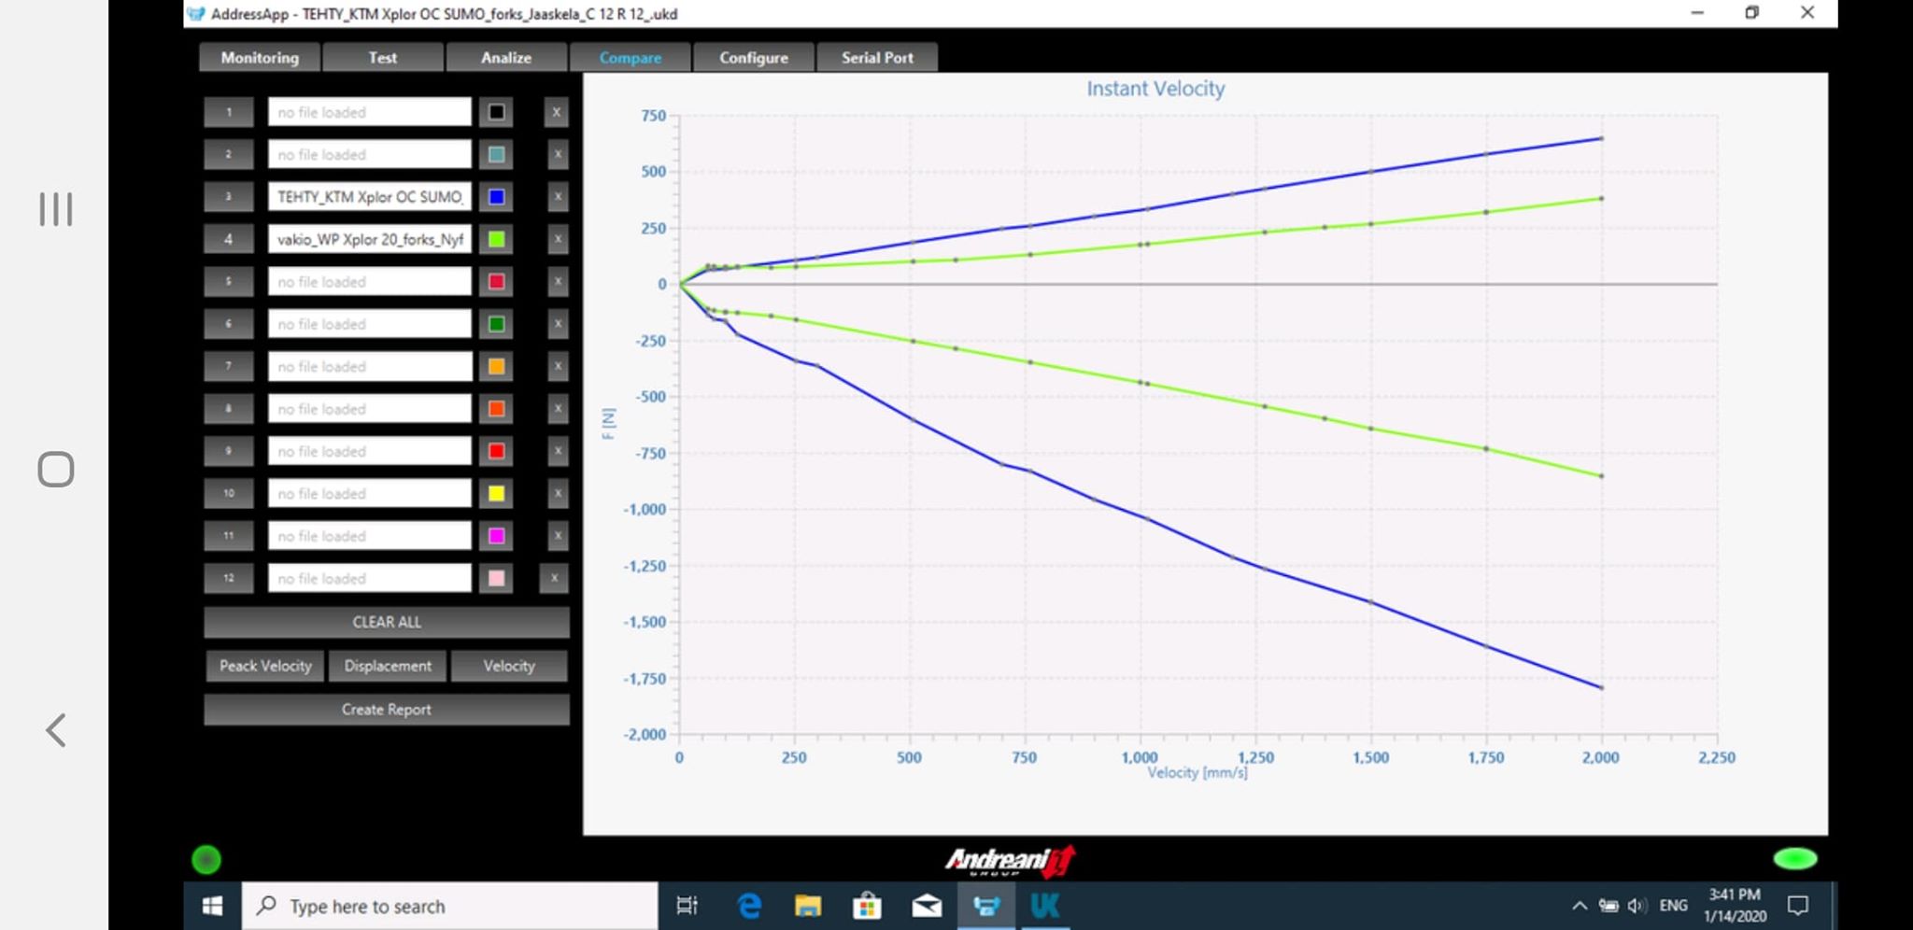The image size is (1913, 930).
Task: Pick the blue color swatch for slot 3
Action: (496, 197)
